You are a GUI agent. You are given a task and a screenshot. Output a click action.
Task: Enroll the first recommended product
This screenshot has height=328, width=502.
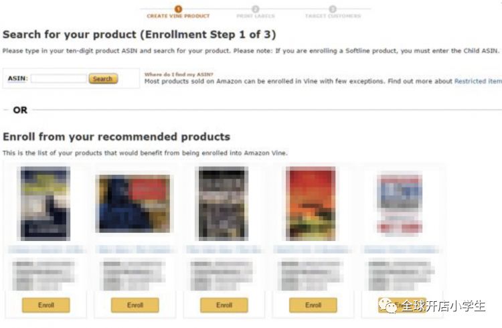click(46, 305)
